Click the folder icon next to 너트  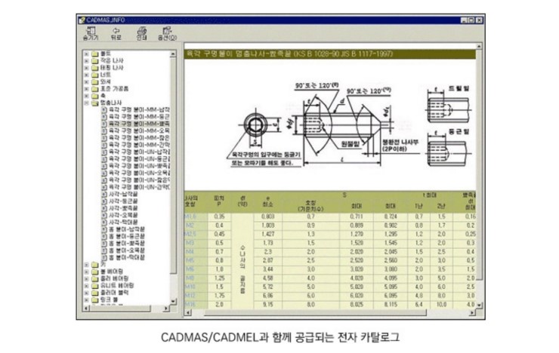coord(95,75)
